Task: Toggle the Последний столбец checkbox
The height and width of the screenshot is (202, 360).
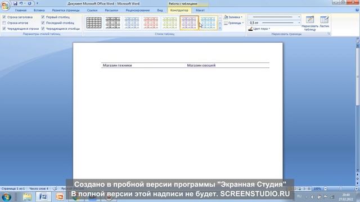Action: (x=43, y=23)
